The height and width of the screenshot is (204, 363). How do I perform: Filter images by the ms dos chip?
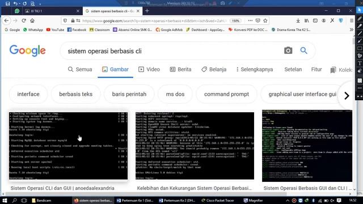[175, 94]
